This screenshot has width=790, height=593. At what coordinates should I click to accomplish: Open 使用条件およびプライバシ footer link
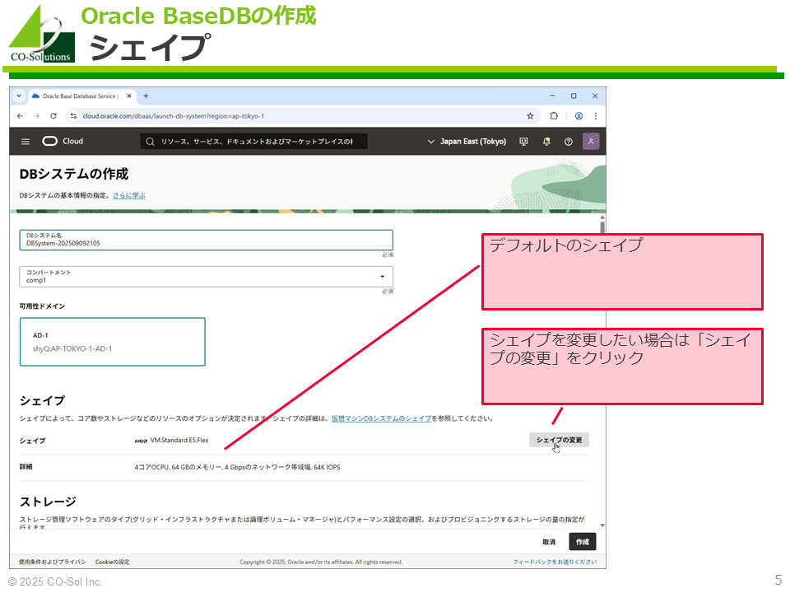click(53, 563)
